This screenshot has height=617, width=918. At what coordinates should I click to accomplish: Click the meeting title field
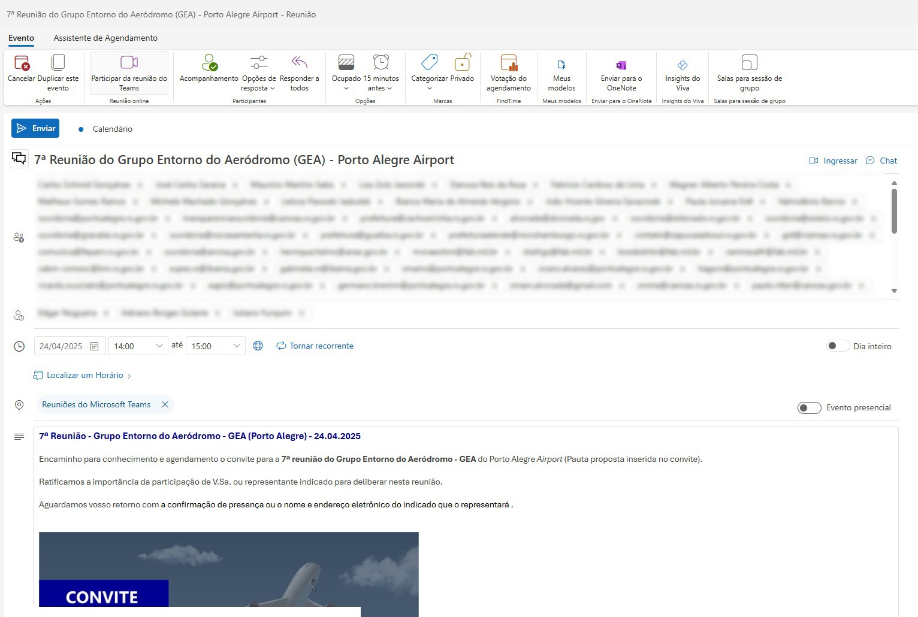(x=244, y=160)
